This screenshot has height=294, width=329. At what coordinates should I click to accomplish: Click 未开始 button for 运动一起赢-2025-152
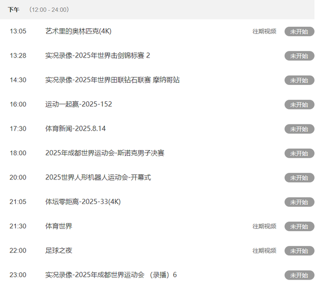click(299, 104)
